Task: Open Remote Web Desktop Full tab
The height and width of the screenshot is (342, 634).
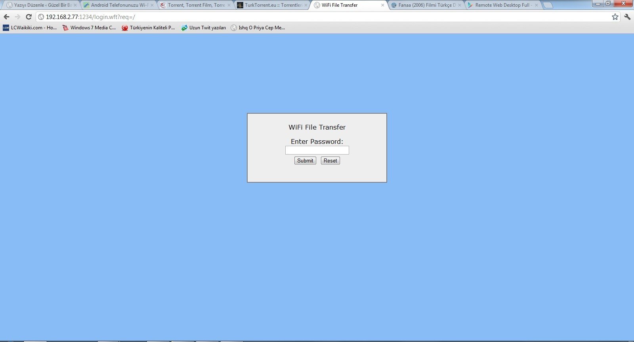Action: click(501, 5)
